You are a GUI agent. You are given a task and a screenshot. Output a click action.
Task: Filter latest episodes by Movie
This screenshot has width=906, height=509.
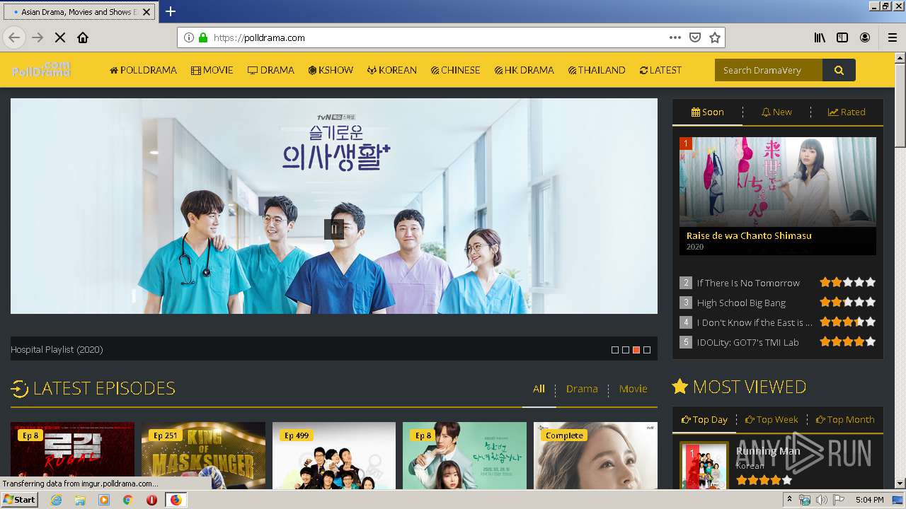click(x=633, y=389)
